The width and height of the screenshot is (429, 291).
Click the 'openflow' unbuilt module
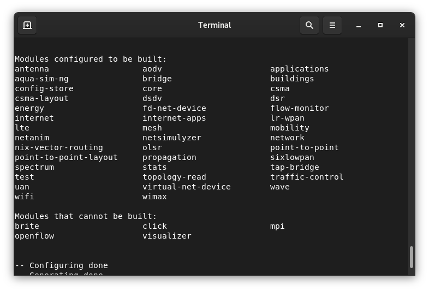pos(34,236)
